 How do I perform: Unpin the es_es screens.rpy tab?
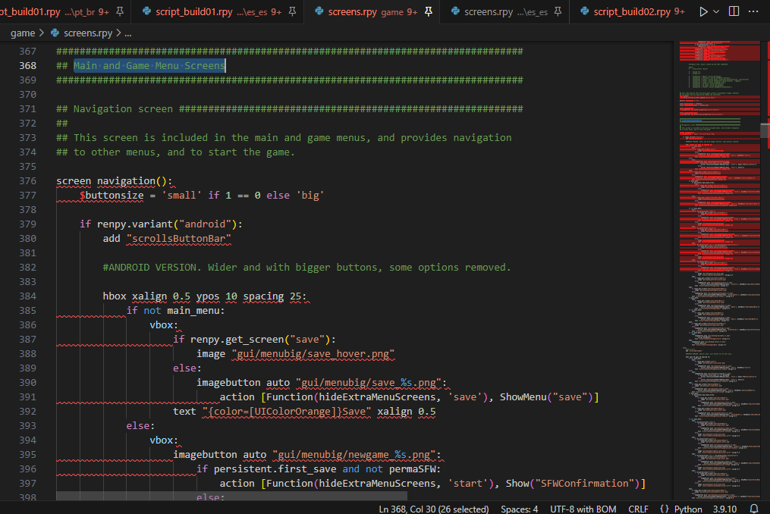click(558, 11)
